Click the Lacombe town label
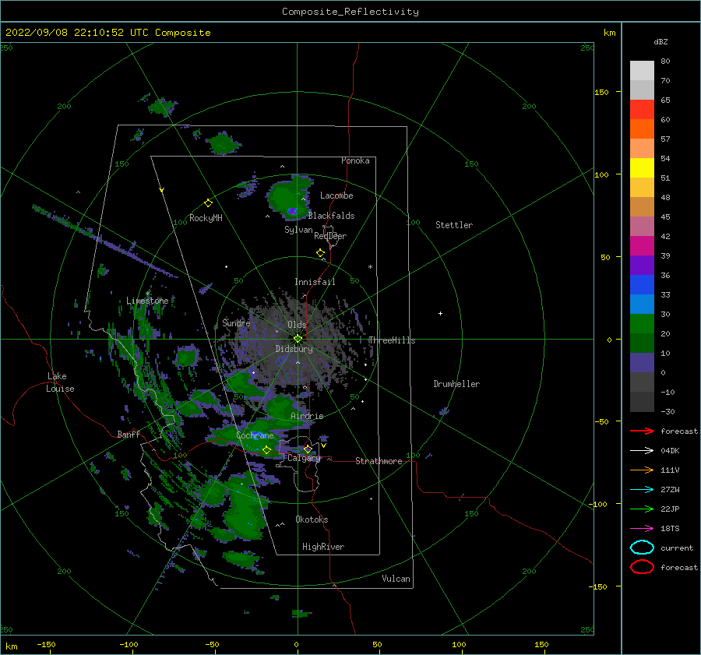This screenshot has height=655, width=701. pos(336,195)
